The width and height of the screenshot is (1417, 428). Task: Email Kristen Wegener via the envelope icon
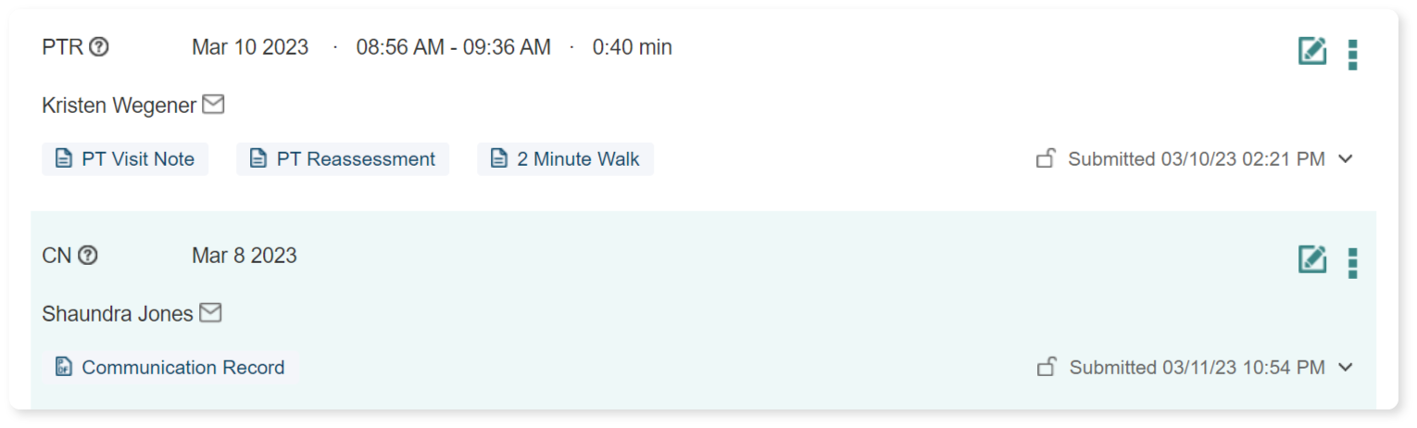tap(213, 105)
